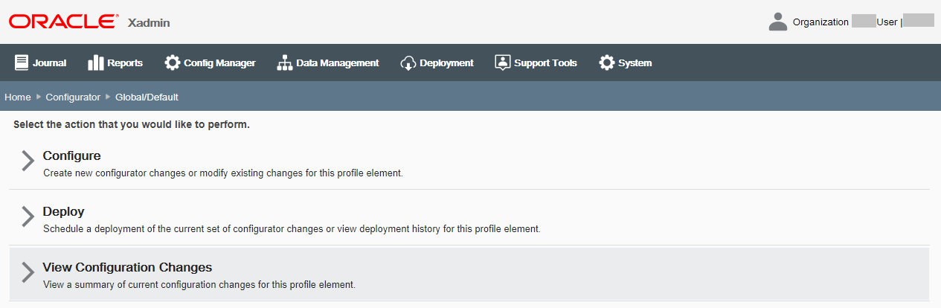Click the Support Tools person icon
941x308 pixels.
pyautogui.click(x=503, y=62)
